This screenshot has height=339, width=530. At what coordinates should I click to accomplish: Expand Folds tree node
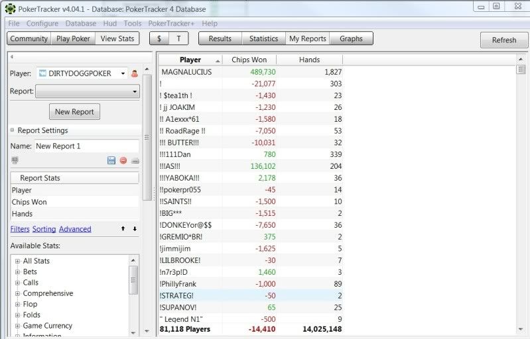point(17,315)
